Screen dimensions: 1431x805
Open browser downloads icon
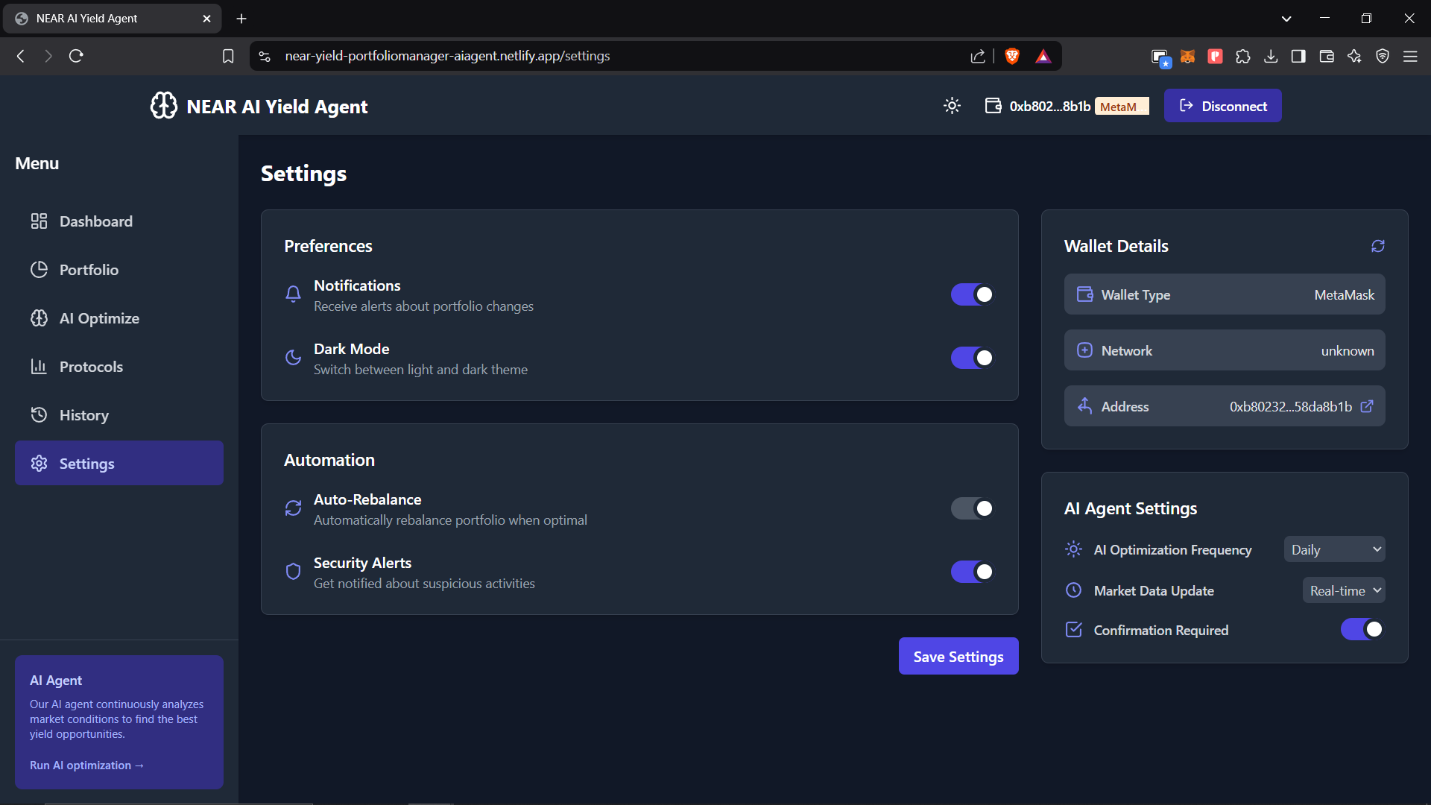pyautogui.click(x=1271, y=56)
